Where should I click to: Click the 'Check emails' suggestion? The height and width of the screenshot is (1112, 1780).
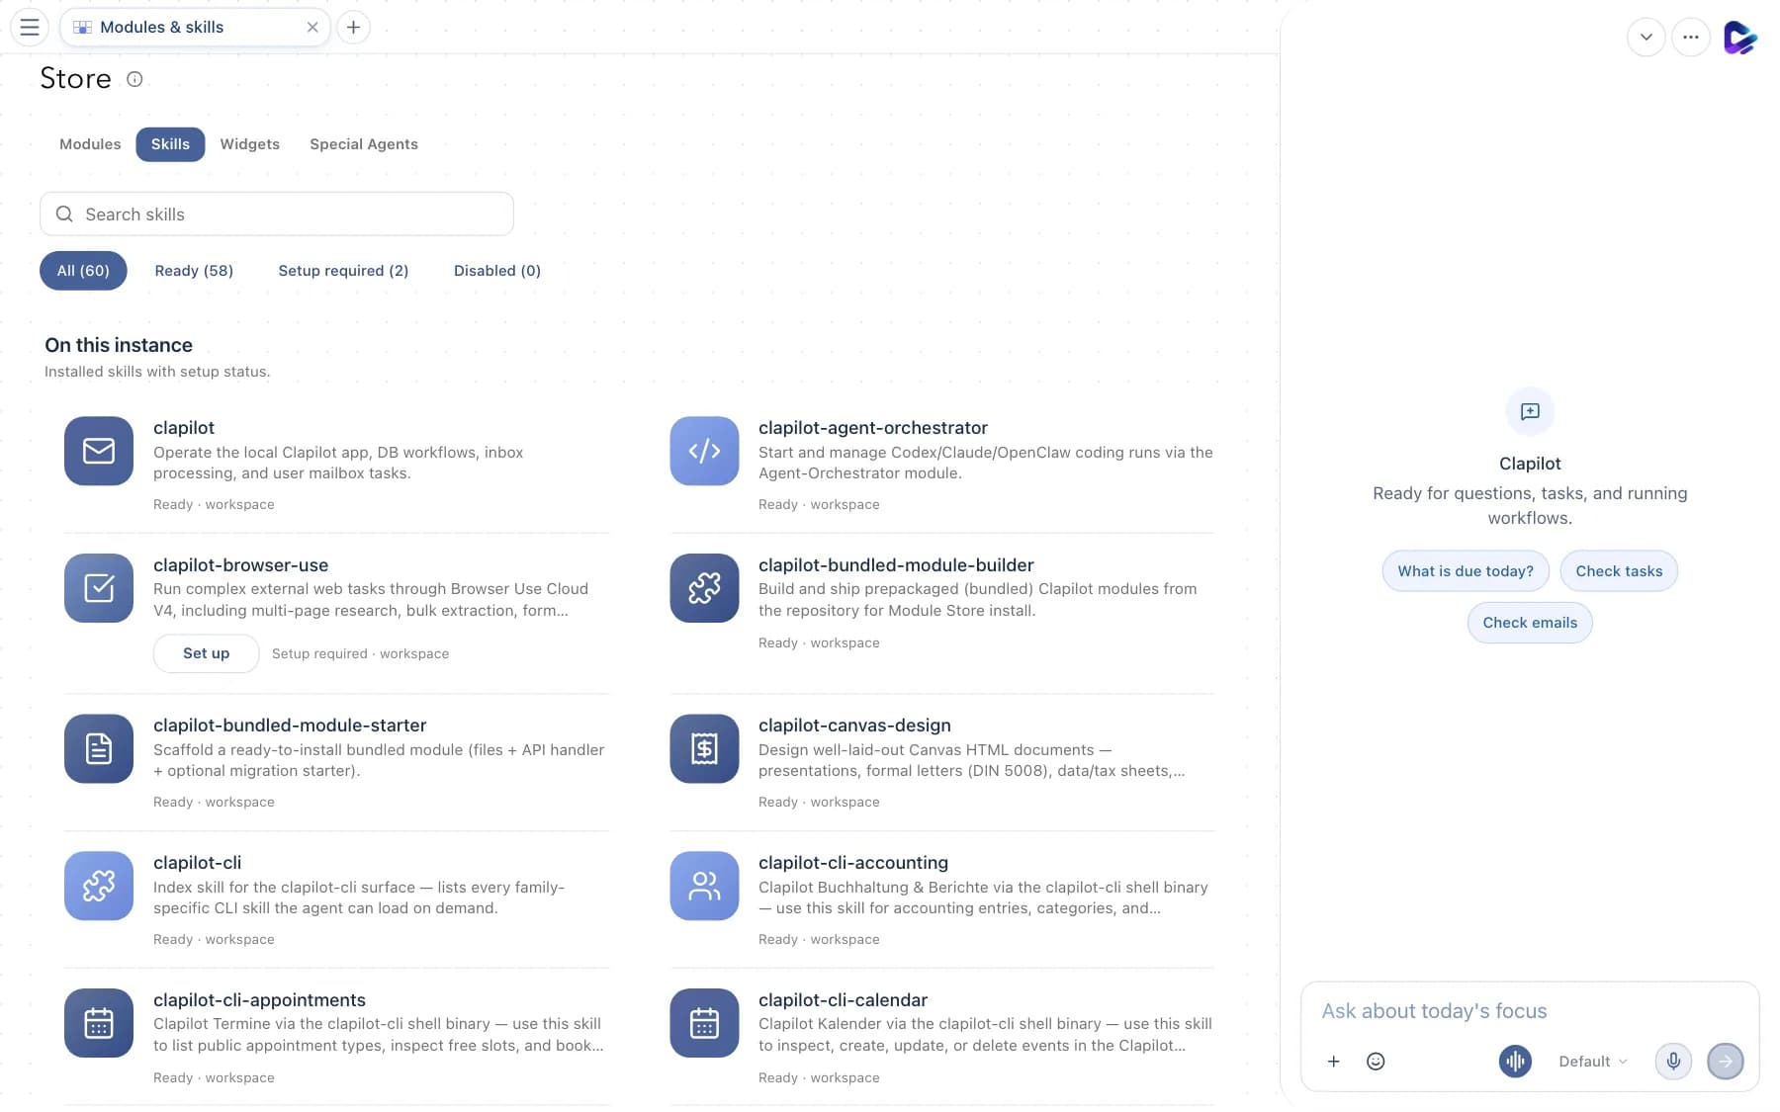pos(1530,623)
